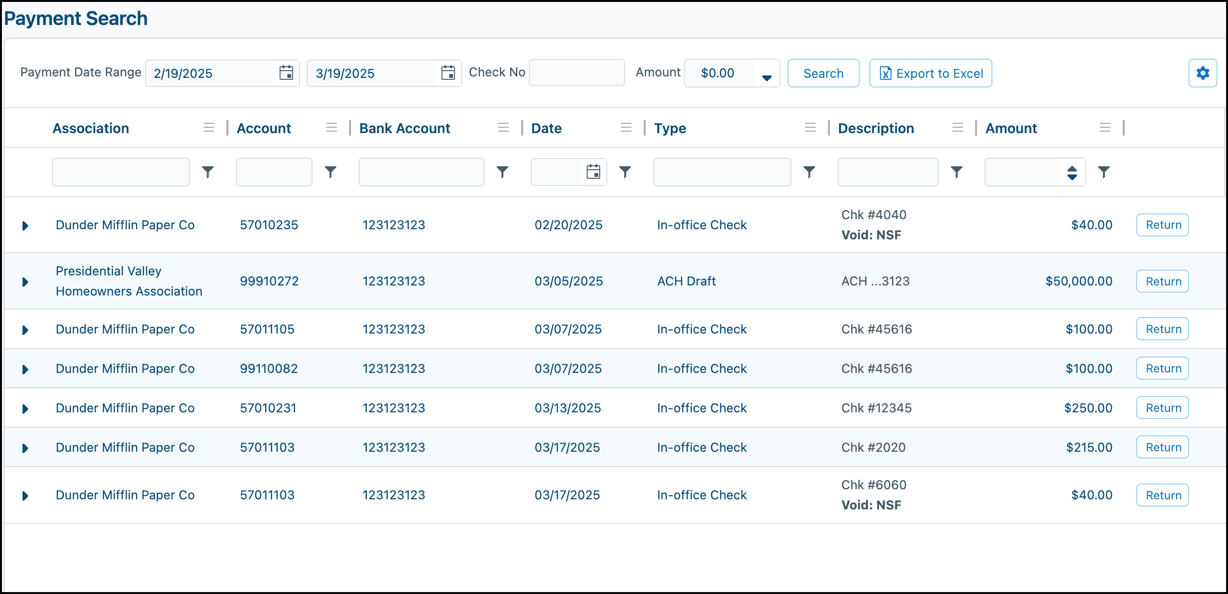Click the end date field 3/19/2025
The image size is (1228, 594).
pyautogui.click(x=372, y=73)
